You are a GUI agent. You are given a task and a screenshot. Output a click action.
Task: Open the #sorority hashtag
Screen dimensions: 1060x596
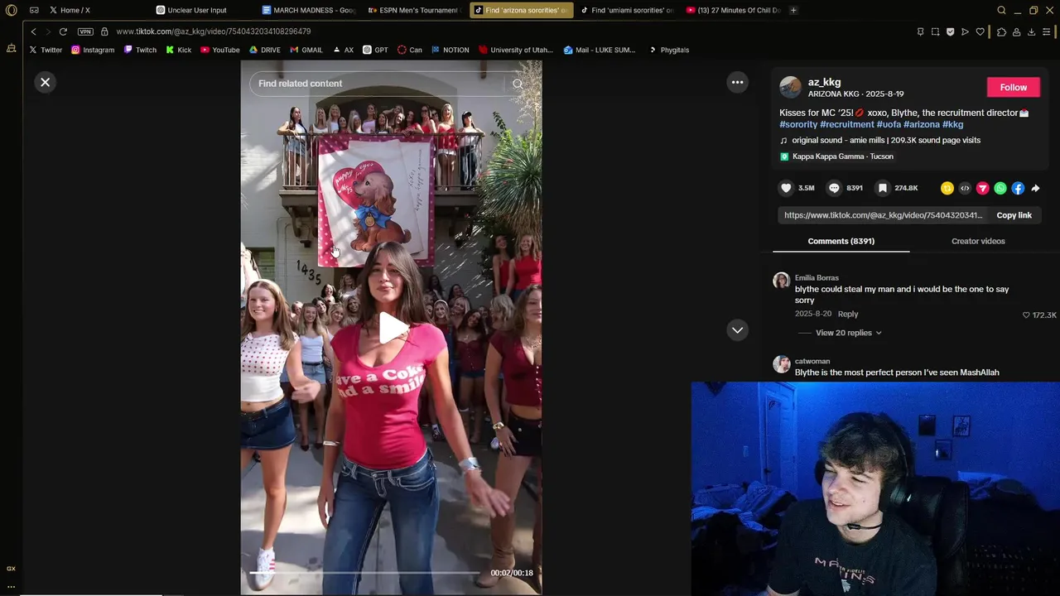(x=798, y=124)
